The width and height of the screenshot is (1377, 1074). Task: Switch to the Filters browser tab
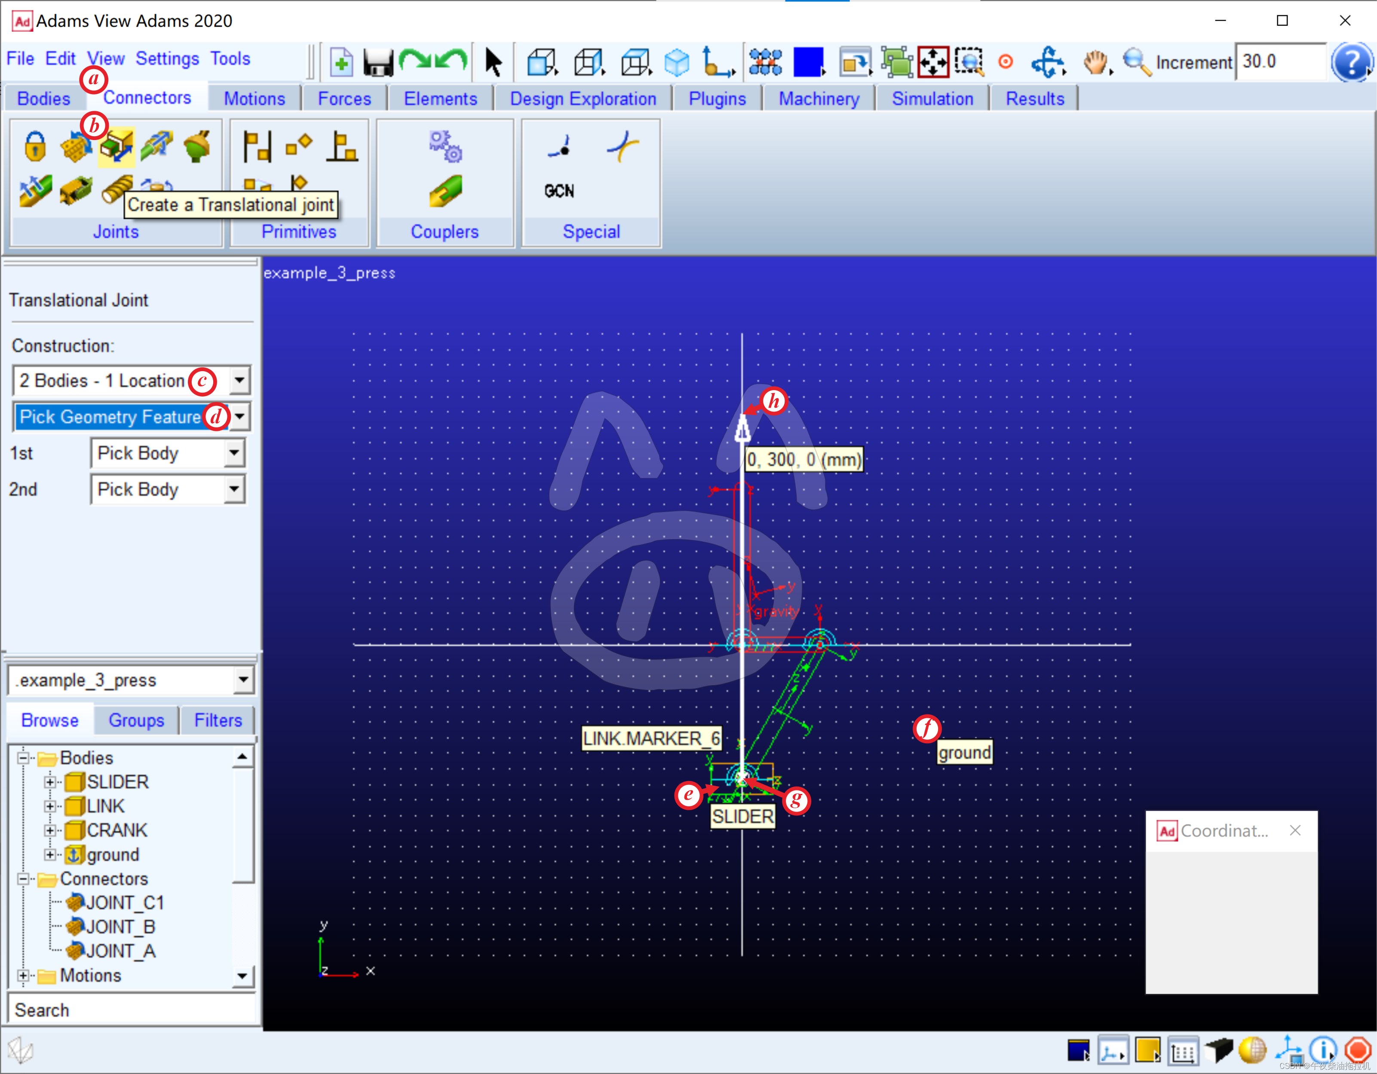pyautogui.click(x=218, y=720)
